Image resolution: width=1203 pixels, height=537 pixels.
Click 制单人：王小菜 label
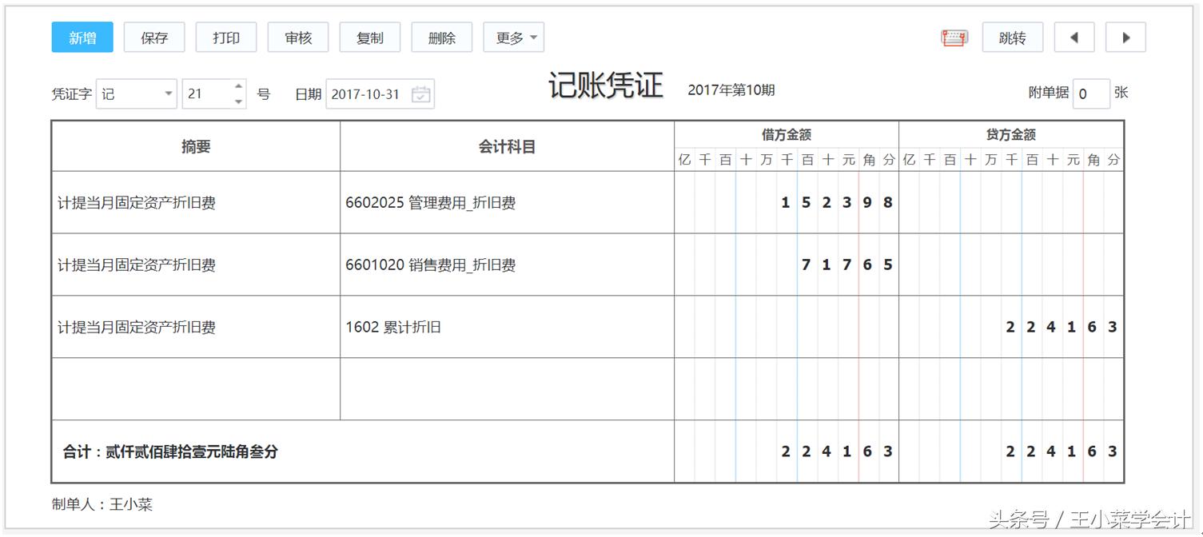coord(102,504)
